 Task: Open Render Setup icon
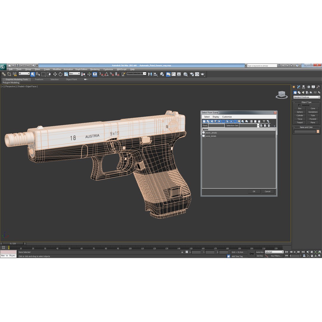(192, 74)
